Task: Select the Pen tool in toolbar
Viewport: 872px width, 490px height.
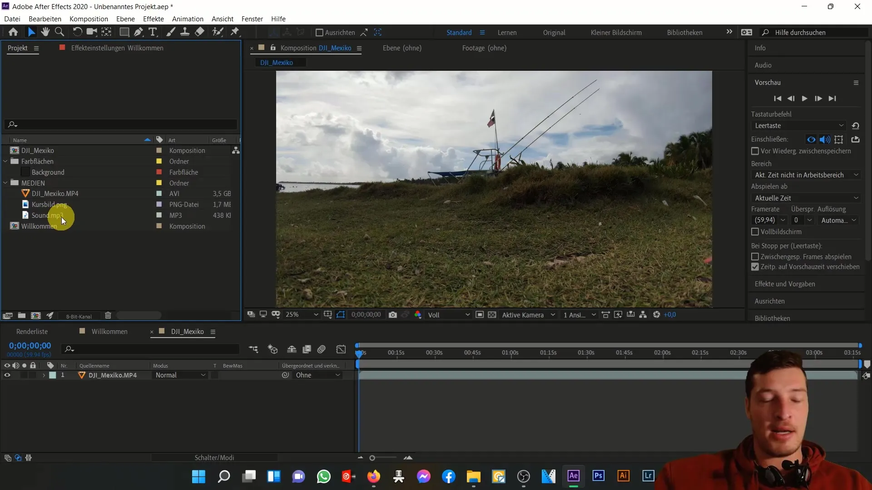Action: (x=139, y=32)
